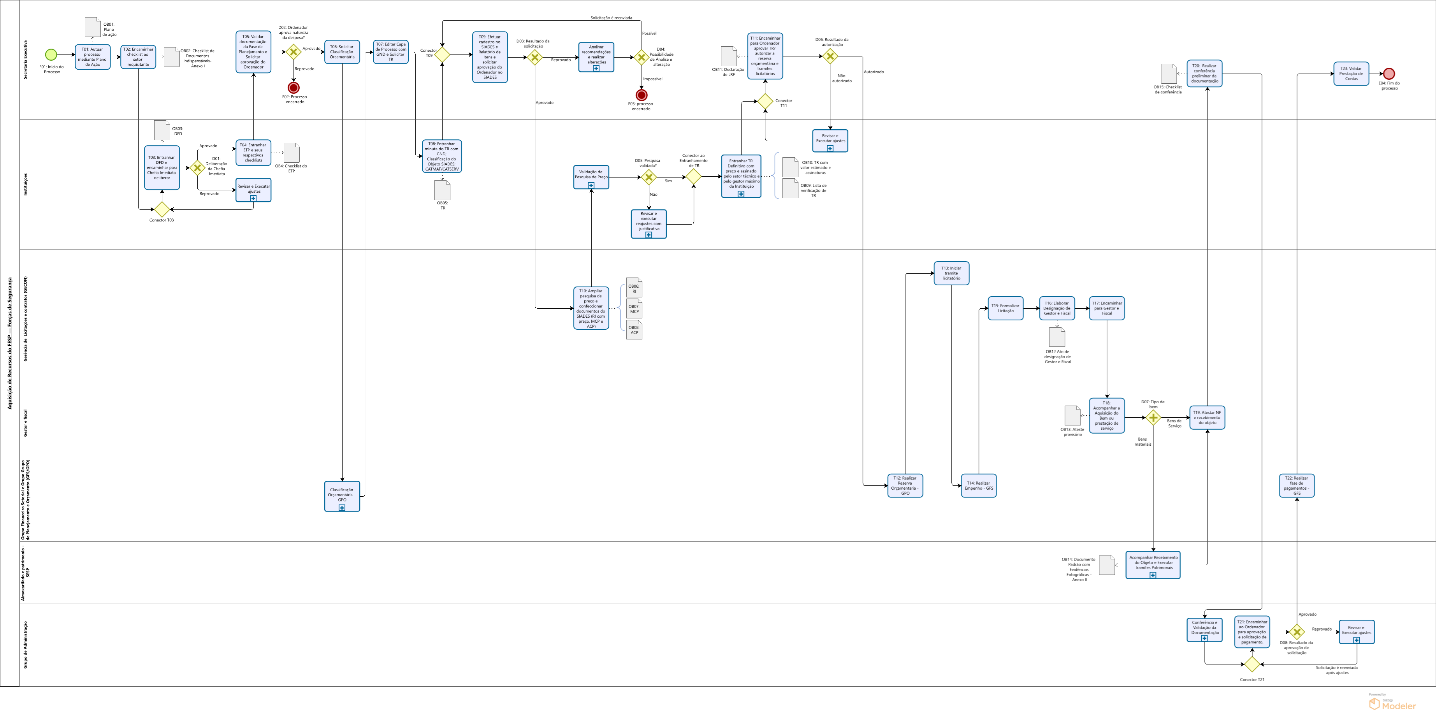Select the D06 Resultado da autorização gateway
Viewport: 1436px width, 710px height.
830,56
